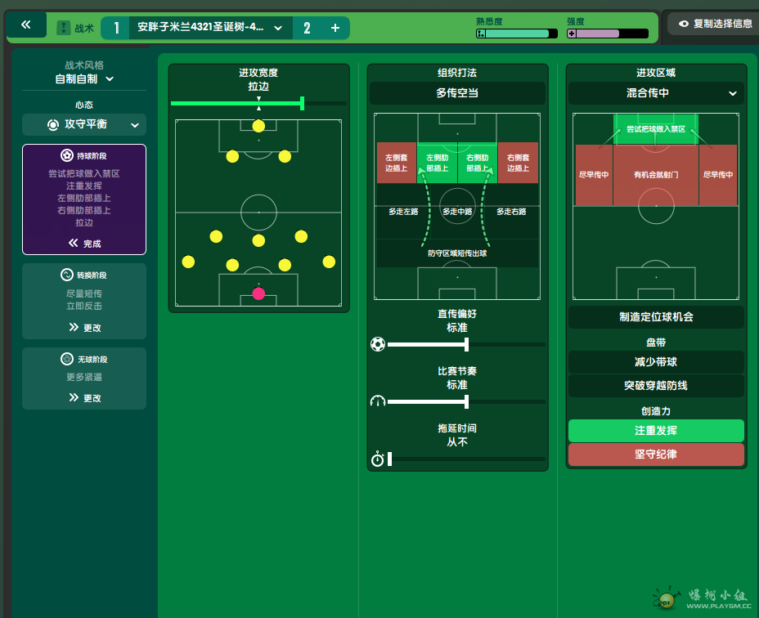Click the 转换阶段 phase icon

tap(67, 275)
